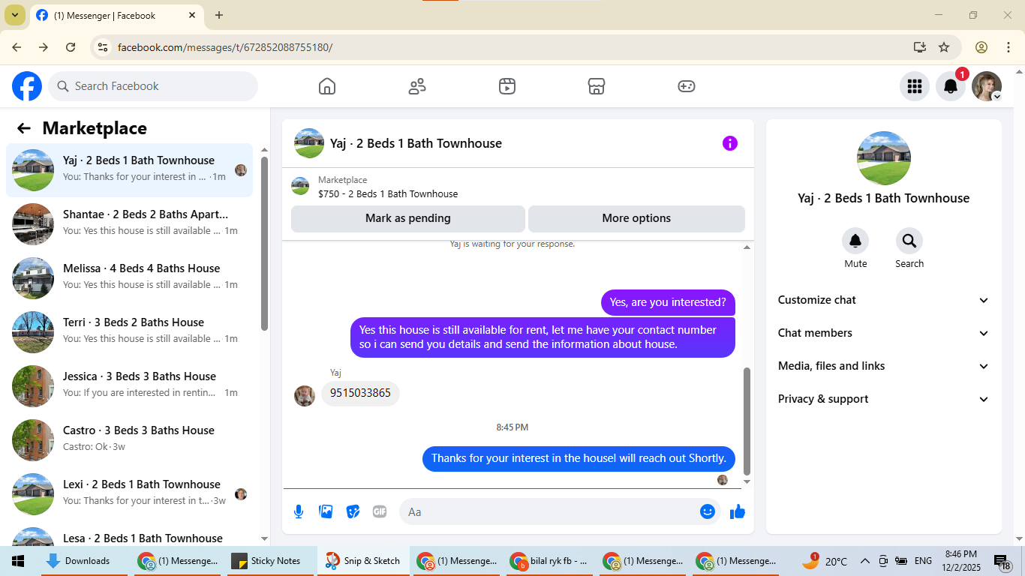Reload the page in browser

pos(71,47)
